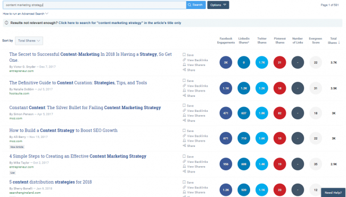The height and width of the screenshot is (197, 346).
Task: Click Evergreen Score 35 on 4 Simple Steps row
Action: (x=316, y=164)
